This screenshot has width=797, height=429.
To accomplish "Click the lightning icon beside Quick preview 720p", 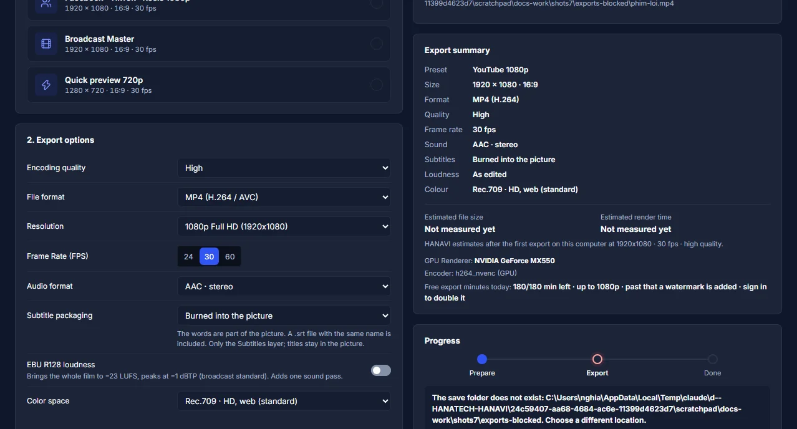I will coord(46,85).
